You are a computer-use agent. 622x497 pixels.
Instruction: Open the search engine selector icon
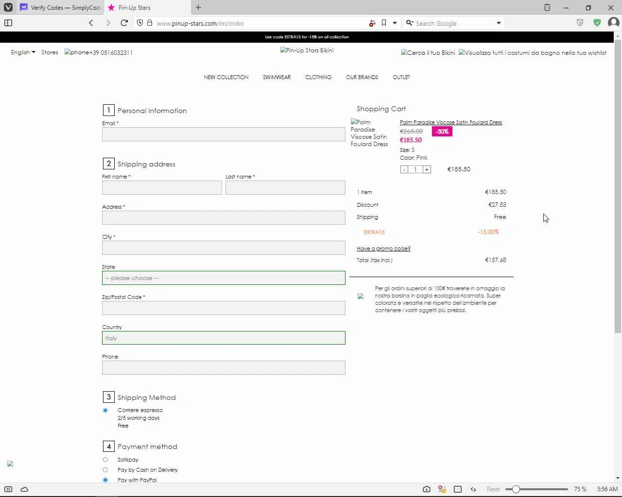(410, 23)
